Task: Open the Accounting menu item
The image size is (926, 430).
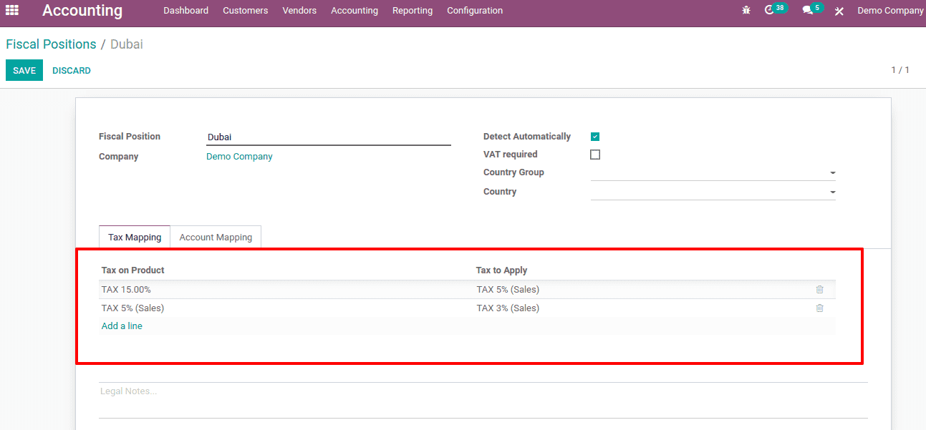Action: [355, 11]
